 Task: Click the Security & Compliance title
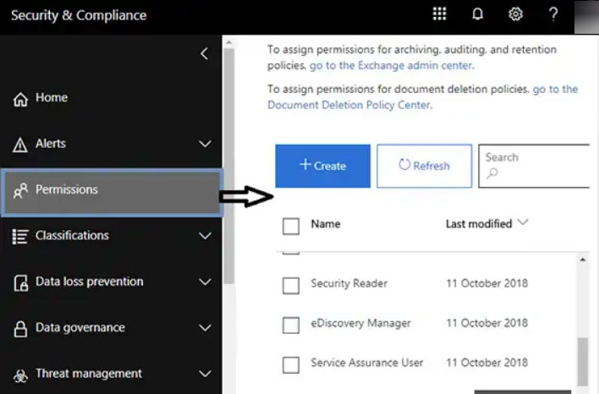79,15
